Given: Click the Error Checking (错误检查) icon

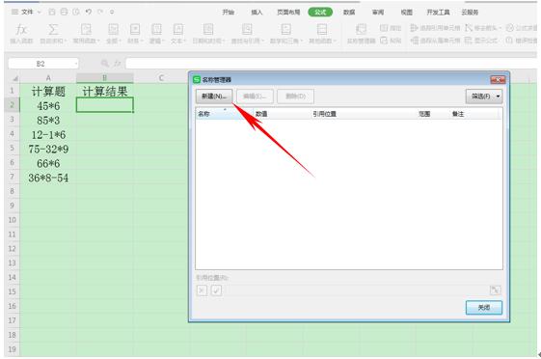Looking at the screenshot, I should pyautogui.click(x=509, y=41).
